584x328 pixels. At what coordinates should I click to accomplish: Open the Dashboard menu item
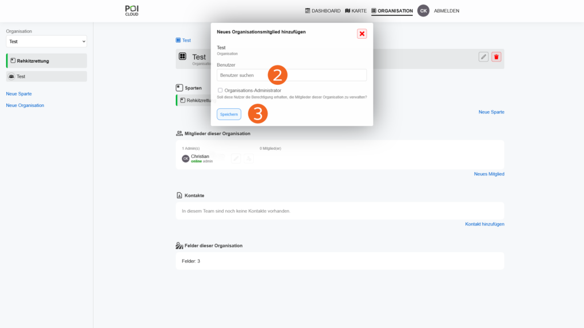(x=323, y=11)
